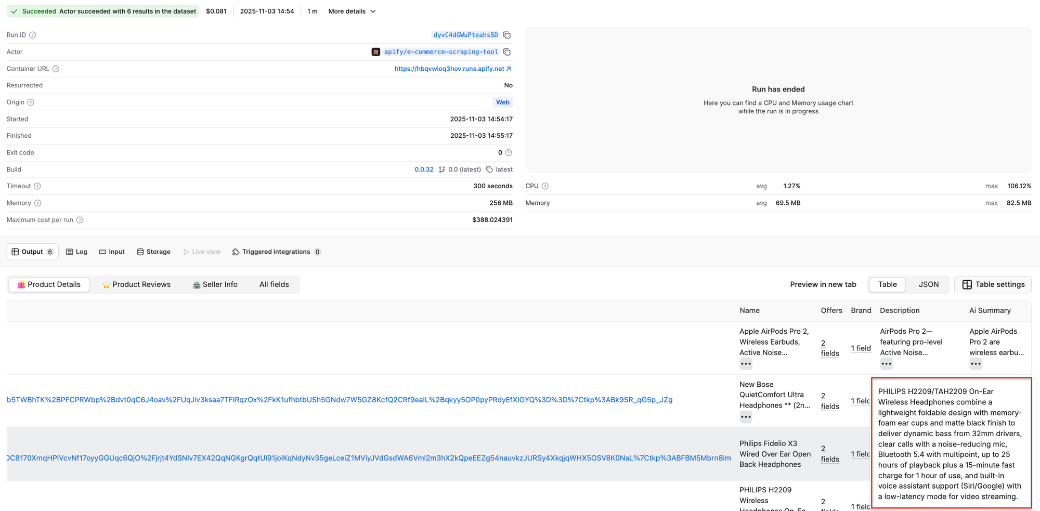
Task: Copy the Actor name via its copy icon
Action: click(507, 52)
